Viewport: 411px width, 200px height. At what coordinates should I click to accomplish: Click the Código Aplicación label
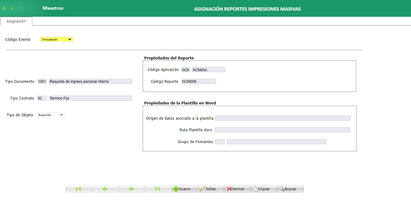[x=163, y=70]
